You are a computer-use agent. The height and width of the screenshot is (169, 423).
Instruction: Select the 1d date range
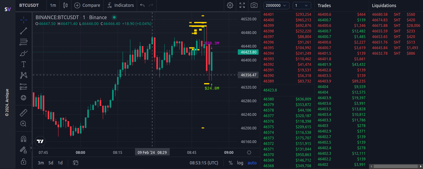tap(60, 163)
